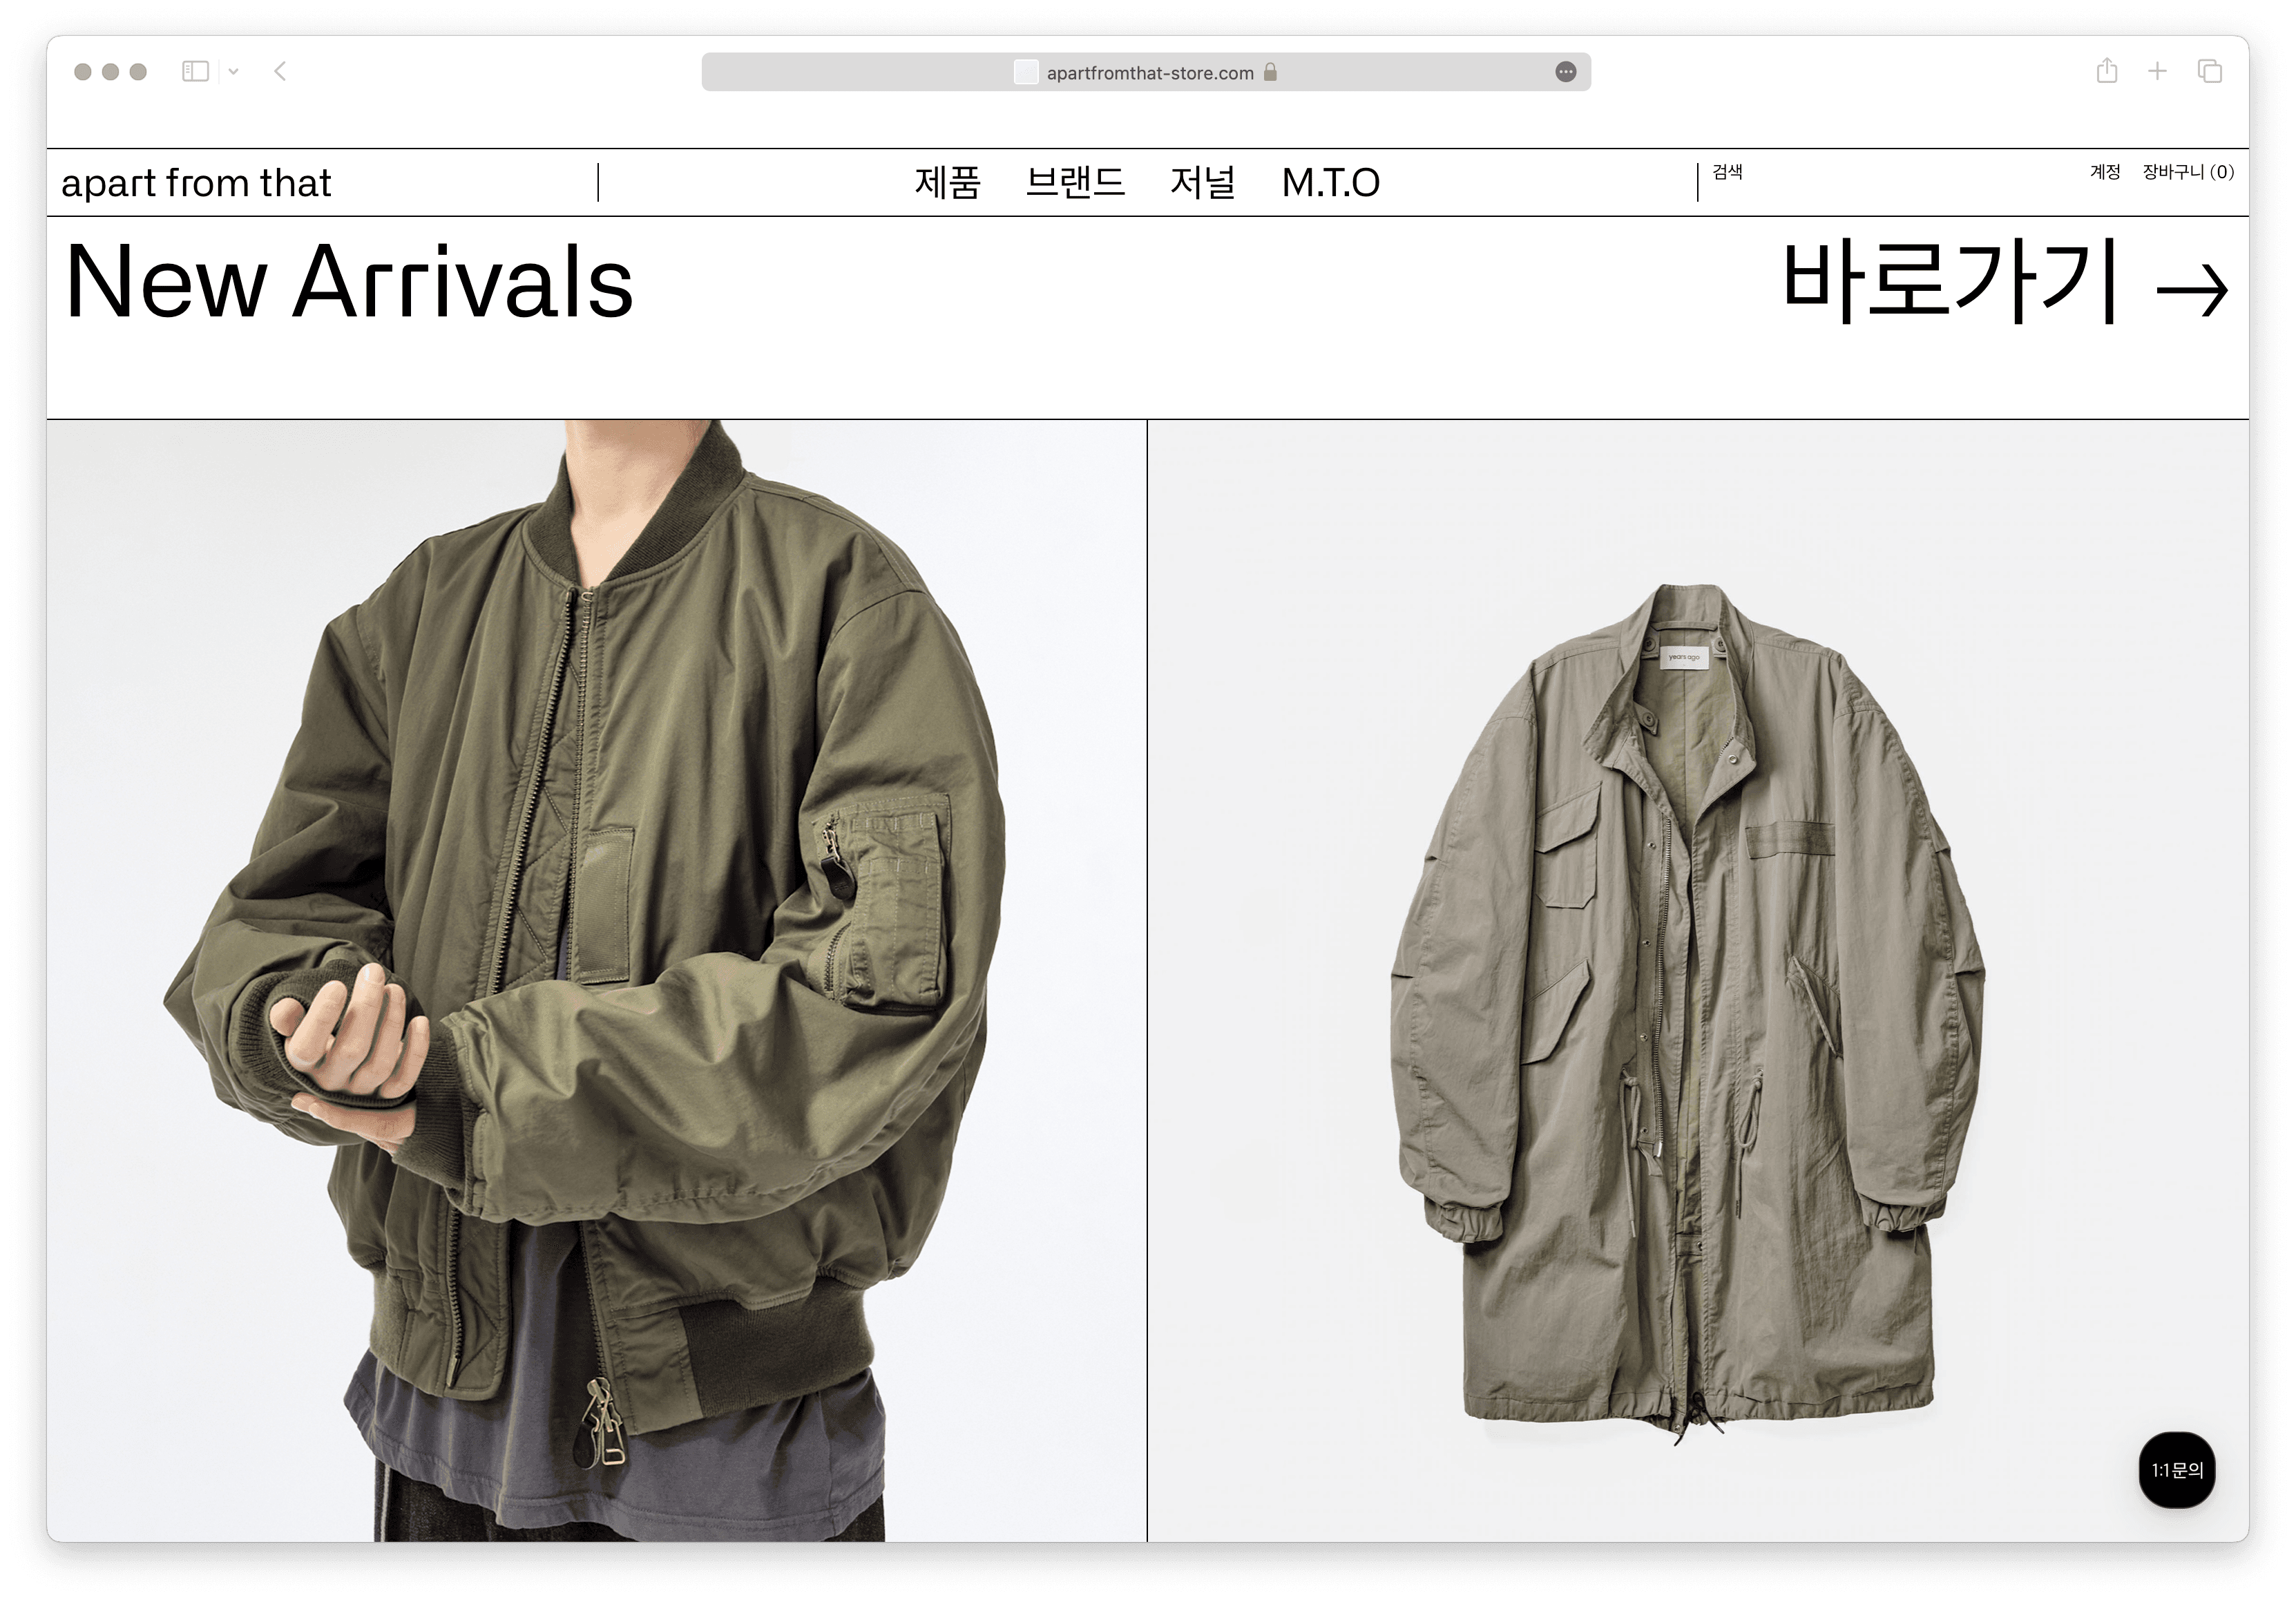Open the M.T.O menu item

pyautogui.click(x=1331, y=182)
